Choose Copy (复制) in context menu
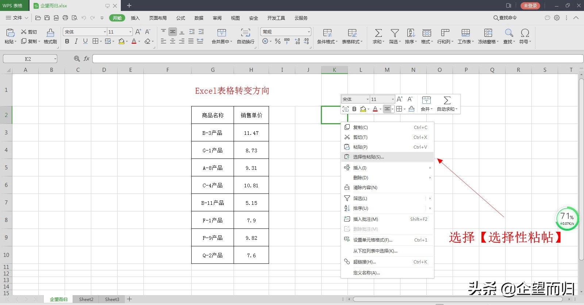Screen dimensions: 584x305 click(x=387, y=128)
